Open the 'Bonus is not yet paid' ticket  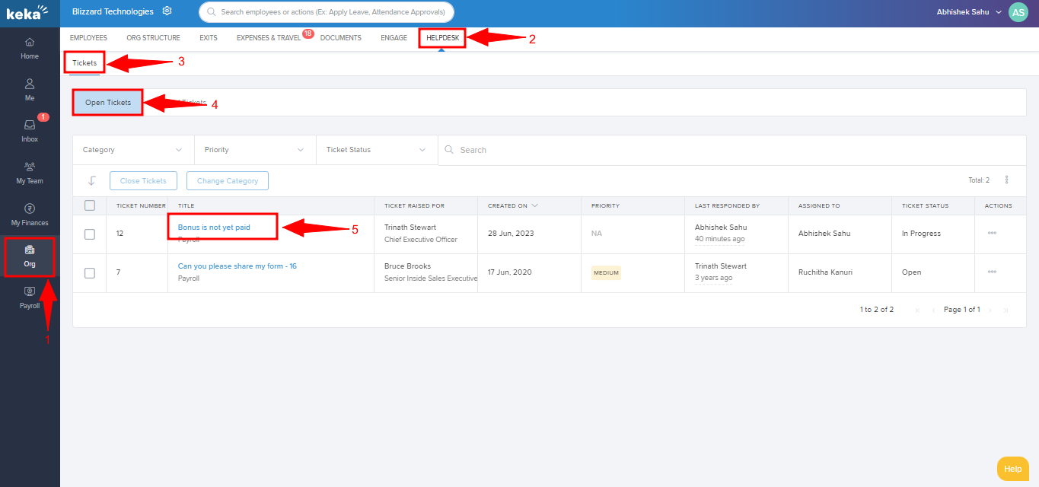(x=214, y=228)
